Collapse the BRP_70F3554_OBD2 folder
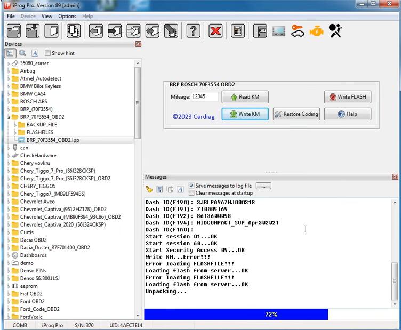This screenshot has width=401, height=330. 9,117
